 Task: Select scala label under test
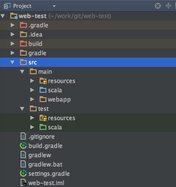[55, 127]
